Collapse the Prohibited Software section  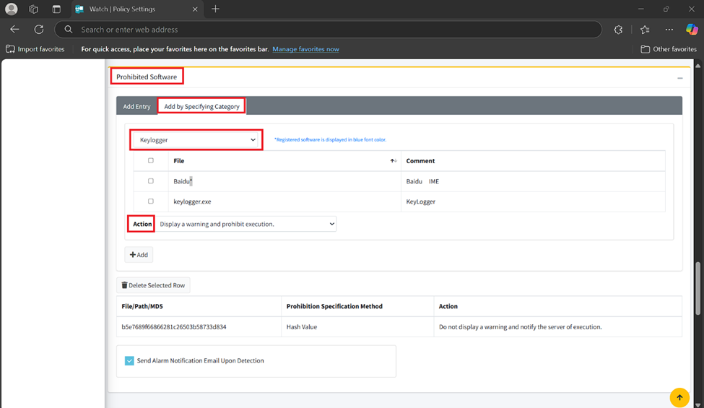(679, 78)
